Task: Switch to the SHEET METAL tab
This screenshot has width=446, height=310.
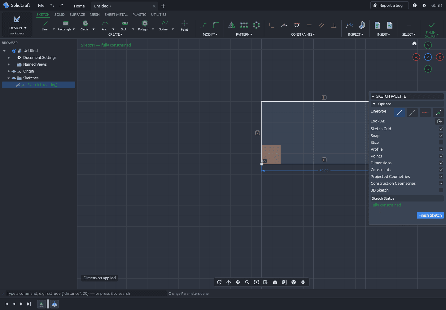Action: click(x=116, y=15)
